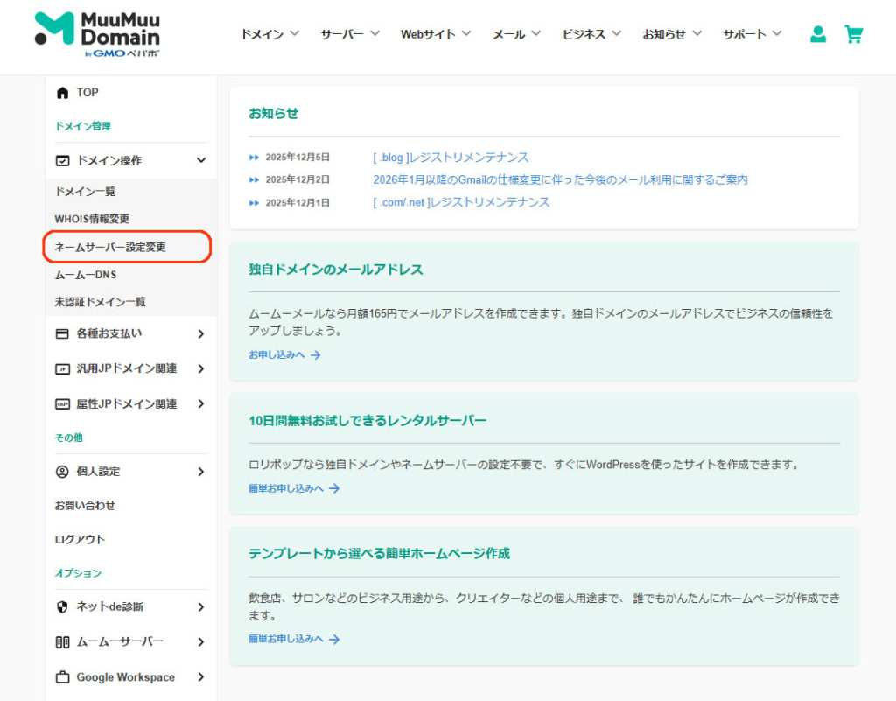The width and height of the screenshot is (896, 701).
Task: Click the ムームーサーバー server icon
Action: click(62, 642)
